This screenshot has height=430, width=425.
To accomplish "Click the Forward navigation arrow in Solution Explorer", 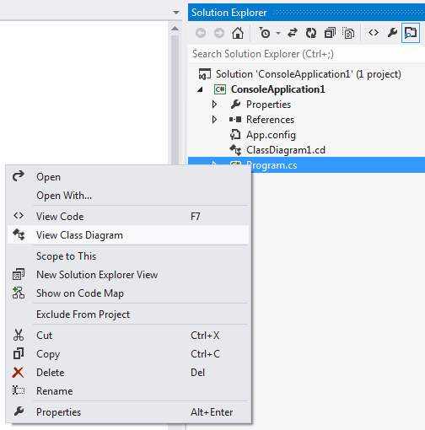I will (219, 33).
